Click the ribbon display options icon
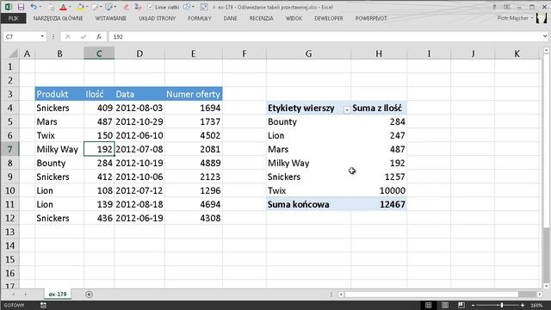Screen dimensions: 551x310 click(507, 7)
